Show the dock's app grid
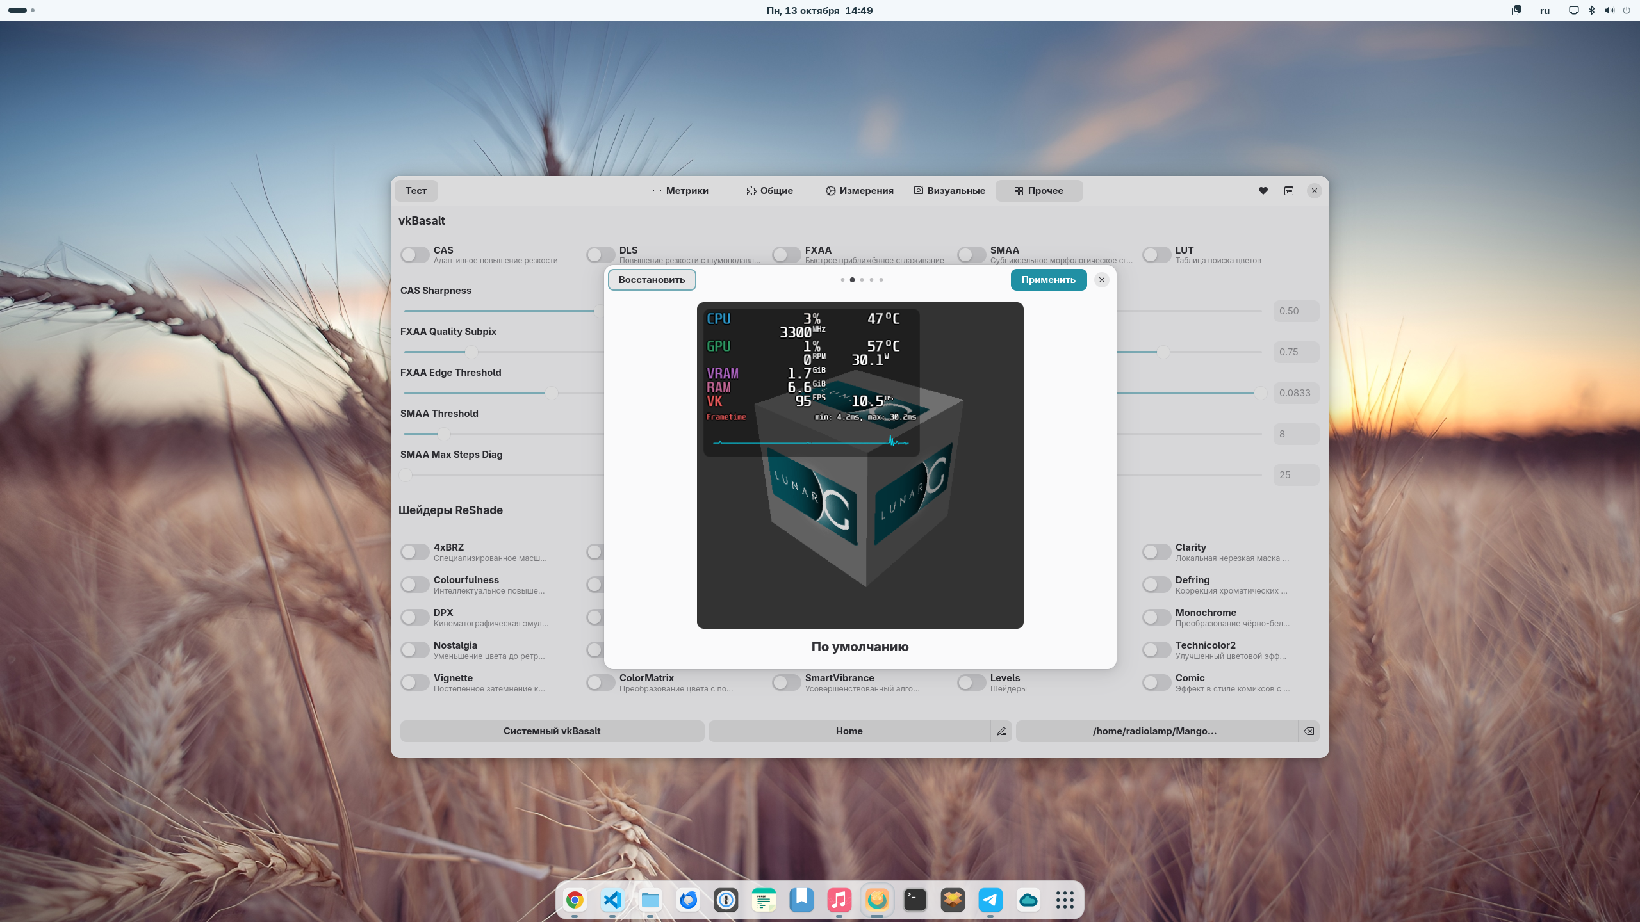Viewport: 1640px width, 922px height. click(1065, 900)
